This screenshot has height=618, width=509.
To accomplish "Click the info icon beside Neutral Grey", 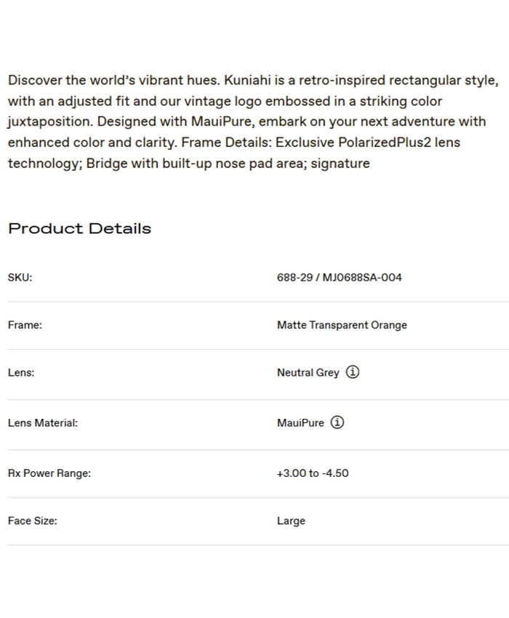I will [x=353, y=372].
